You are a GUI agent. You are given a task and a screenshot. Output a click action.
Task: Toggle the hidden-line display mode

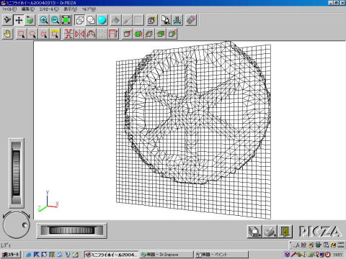coord(91,20)
